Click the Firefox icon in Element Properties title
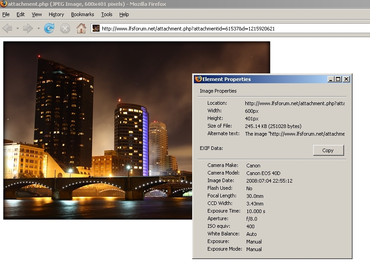The height and width of the screenshot is (273, 370). click(x=198, y=79)
